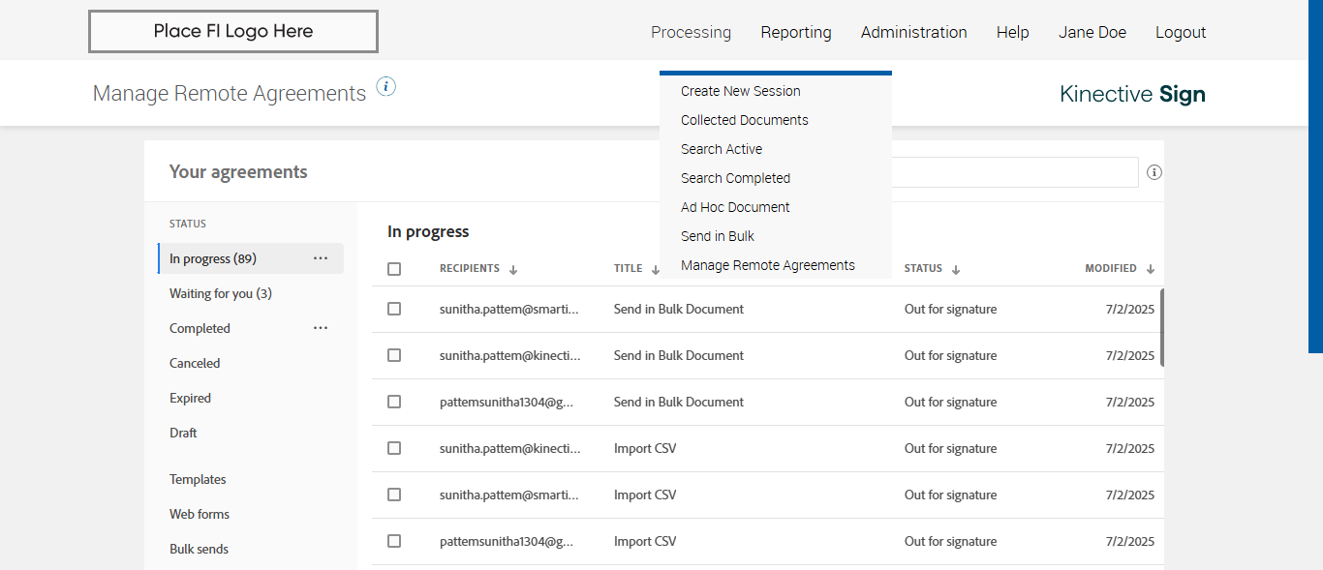Toggle the select-all agreements checkbox
1323x570 pixels.
click(394, 269)
